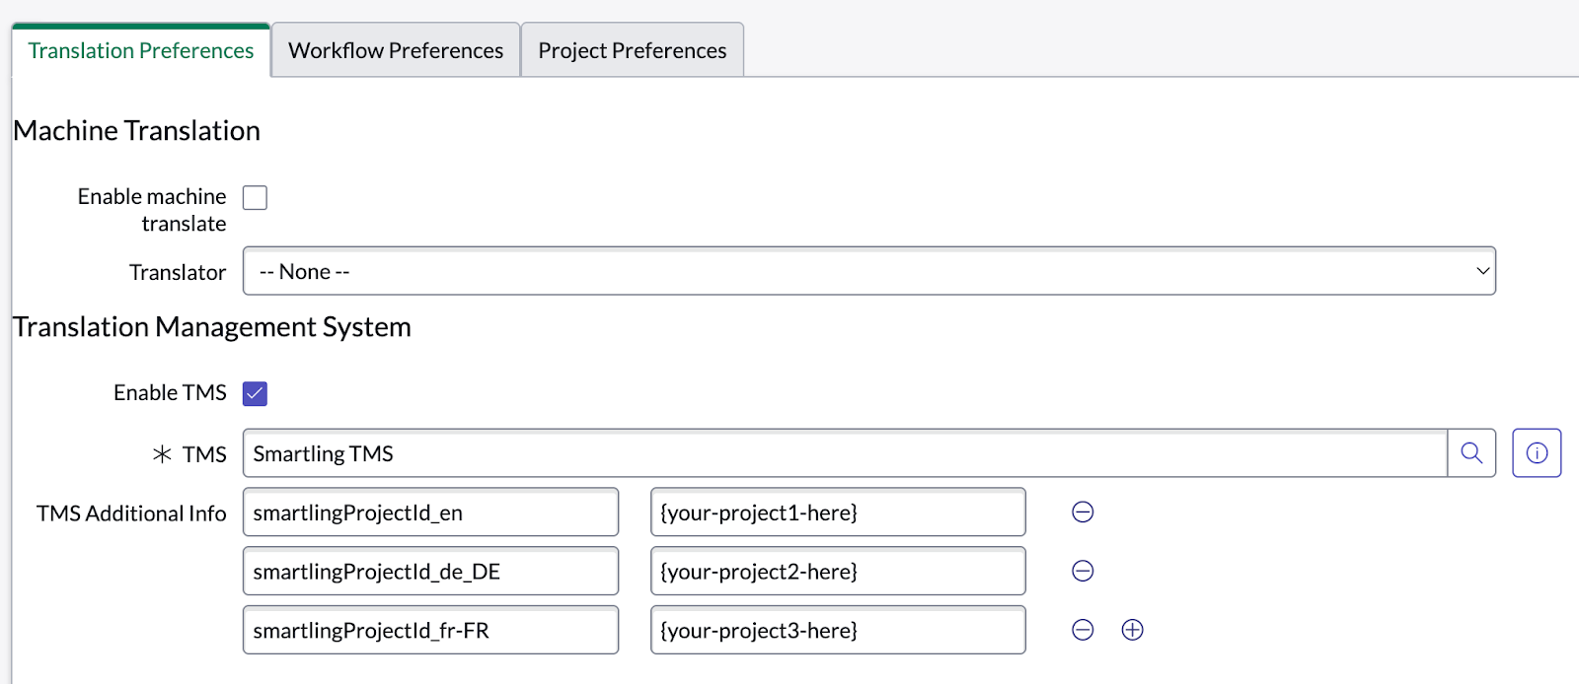Remove the smartlingProjectId_fr-FR row

(x=1083, y=631)
